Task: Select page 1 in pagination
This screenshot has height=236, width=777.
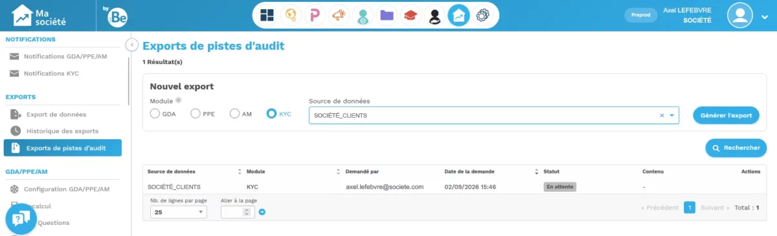Action: tap(690, 208)
